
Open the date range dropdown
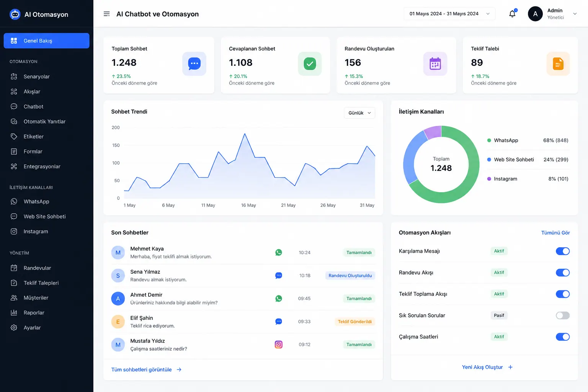click(449, 14)
